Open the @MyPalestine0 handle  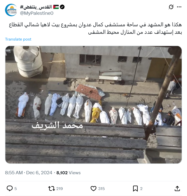(x=37, y=13)
